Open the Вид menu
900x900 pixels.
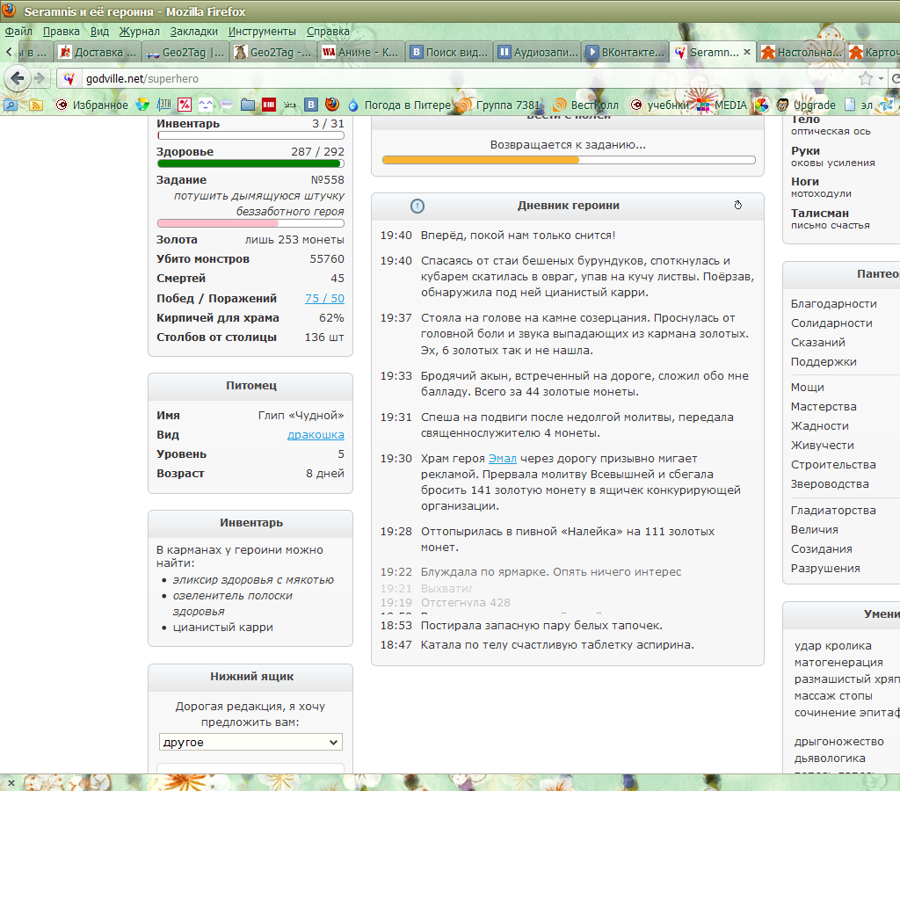[99, 32]
